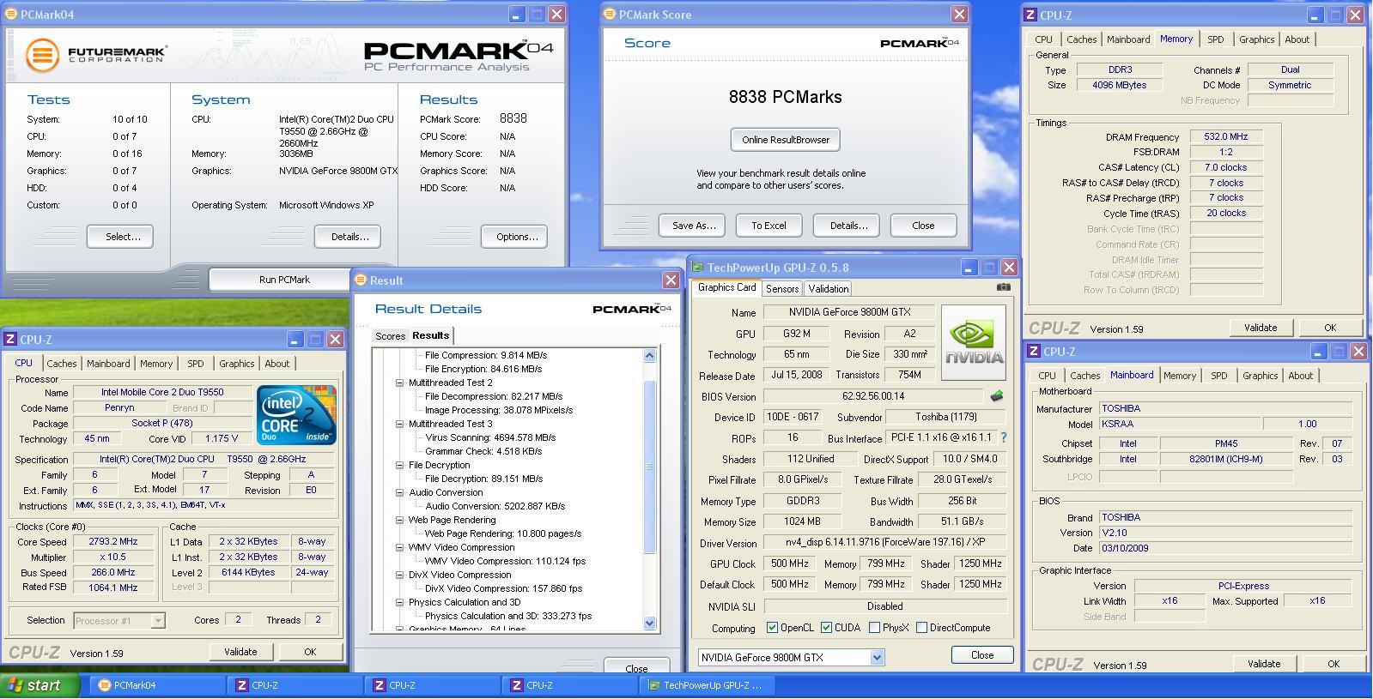The image size is (1373, 699).
Task: Open the Caches tab in the CPU-Z CPU window
Action: [x=62, y=364]
